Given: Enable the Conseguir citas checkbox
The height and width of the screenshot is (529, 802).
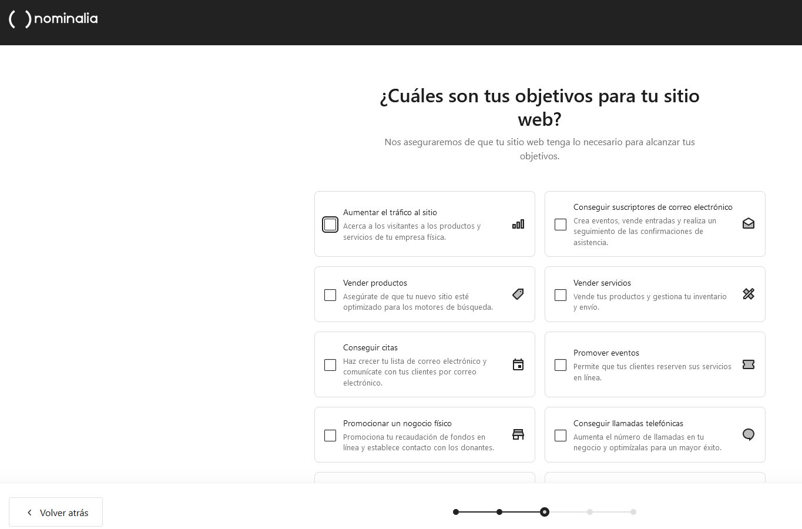Looking at the screenshot, I should tap(330, 365).
